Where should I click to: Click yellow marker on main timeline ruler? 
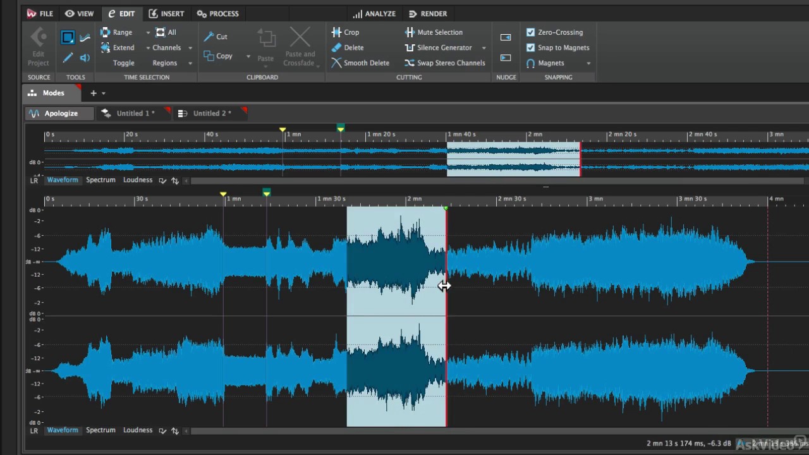pyautogui.click(x=223, y=194)
